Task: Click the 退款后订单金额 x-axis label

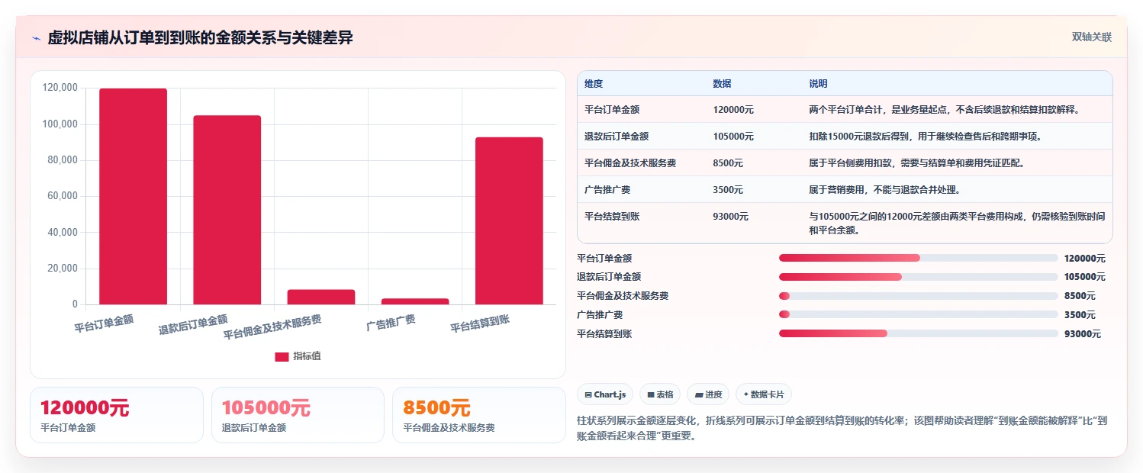Action: (193, 325)
